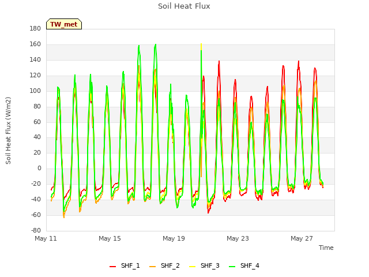
Task: Toggle the SHF_1 legend entry
Action: pos(125,265)
